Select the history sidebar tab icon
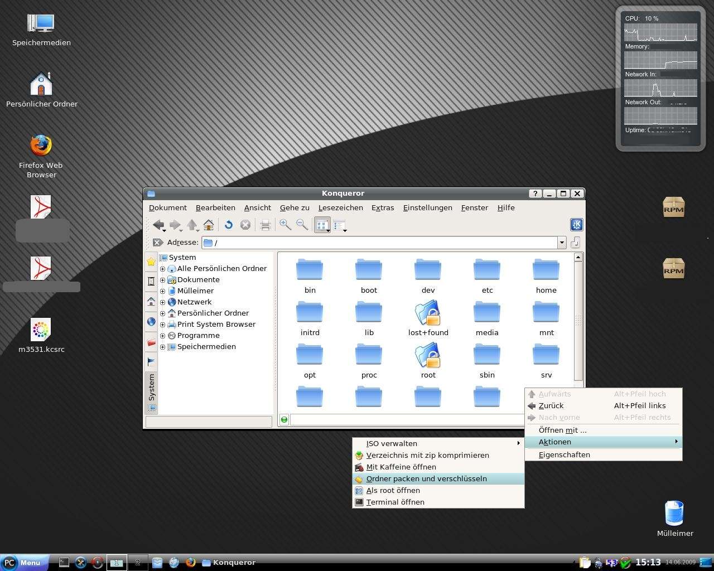Viewport: 714px width, 571px height. pyautogui.click(x=151, y=281)
